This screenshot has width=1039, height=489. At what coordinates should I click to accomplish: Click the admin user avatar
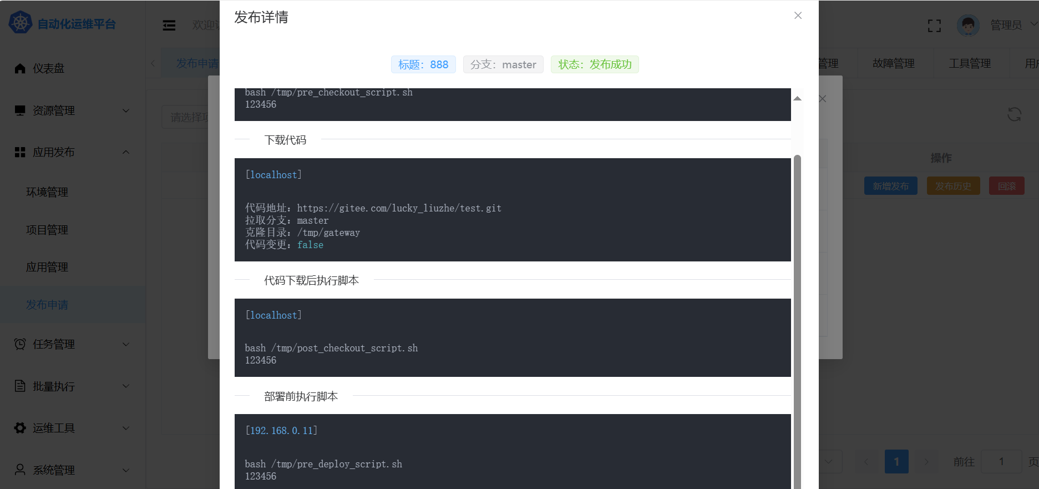pyautogui.click(x=968, y=25)
